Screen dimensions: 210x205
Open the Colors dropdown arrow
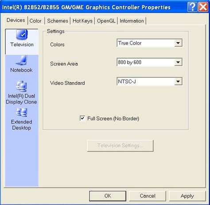[178, 43]
